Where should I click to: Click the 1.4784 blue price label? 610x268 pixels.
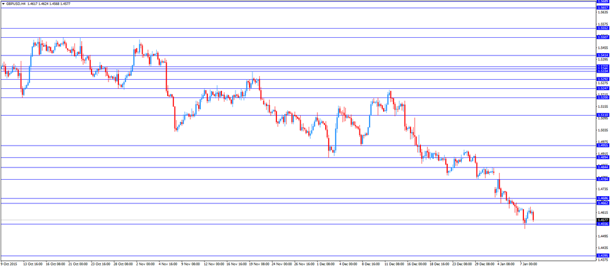pos(603,179)
